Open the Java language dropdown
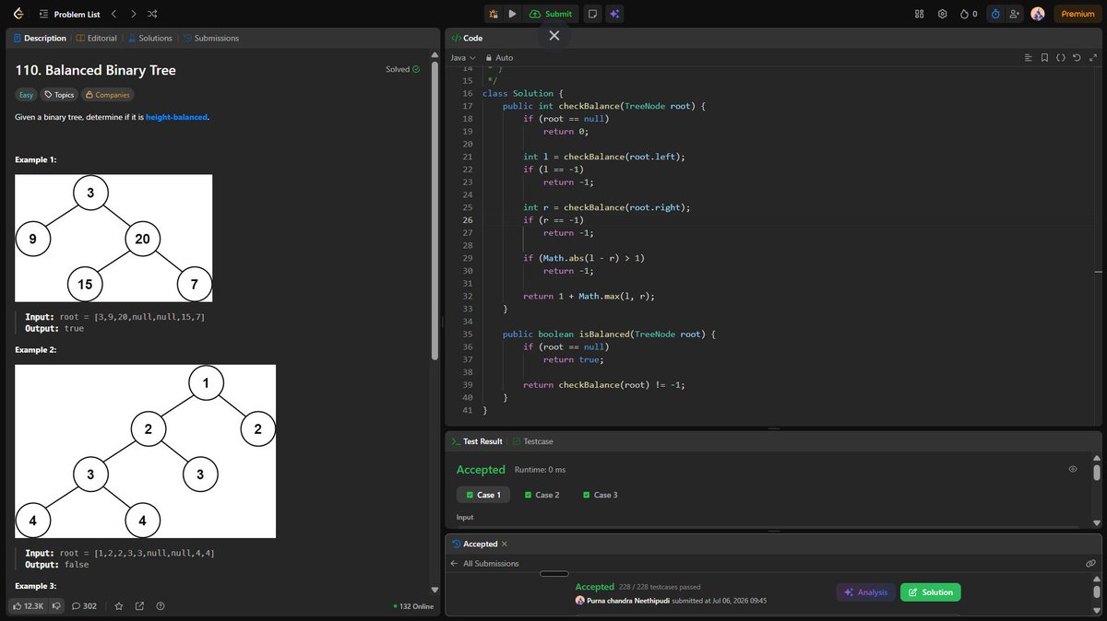The width and height of the screenshot is (1107, 621). 463,57
